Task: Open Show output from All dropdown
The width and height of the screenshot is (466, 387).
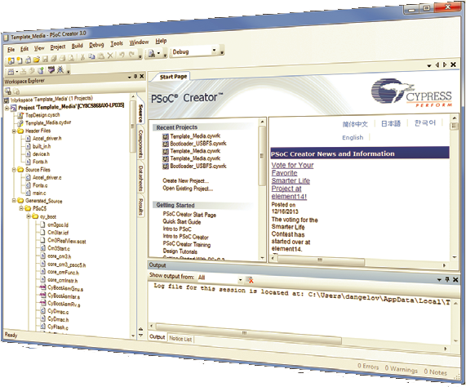Action: click(x=240, y=280)
